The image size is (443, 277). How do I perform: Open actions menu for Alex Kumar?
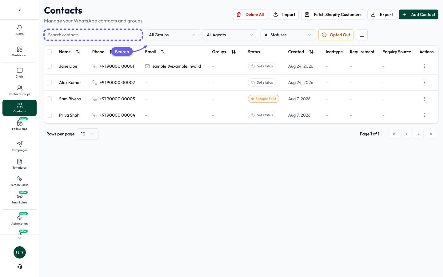point(425,82)
